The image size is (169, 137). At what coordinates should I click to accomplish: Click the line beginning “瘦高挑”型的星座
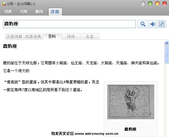click(51, 82)
